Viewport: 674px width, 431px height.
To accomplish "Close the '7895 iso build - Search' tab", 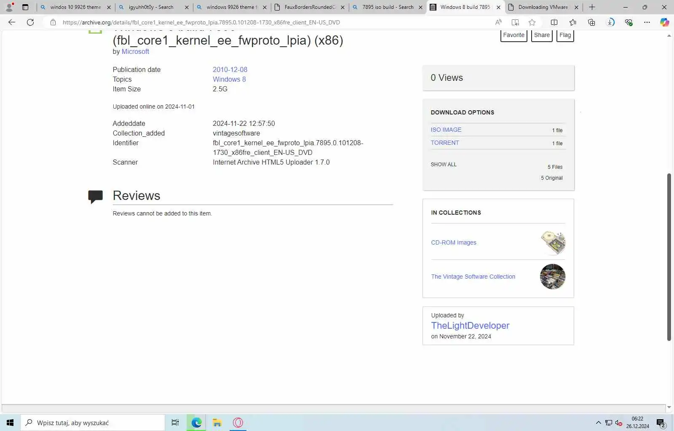I will click(x=420, y=7).
